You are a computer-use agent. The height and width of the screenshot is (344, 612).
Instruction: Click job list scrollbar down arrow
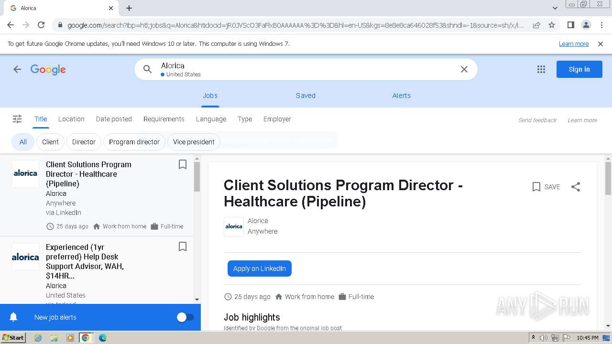(197, 300)
